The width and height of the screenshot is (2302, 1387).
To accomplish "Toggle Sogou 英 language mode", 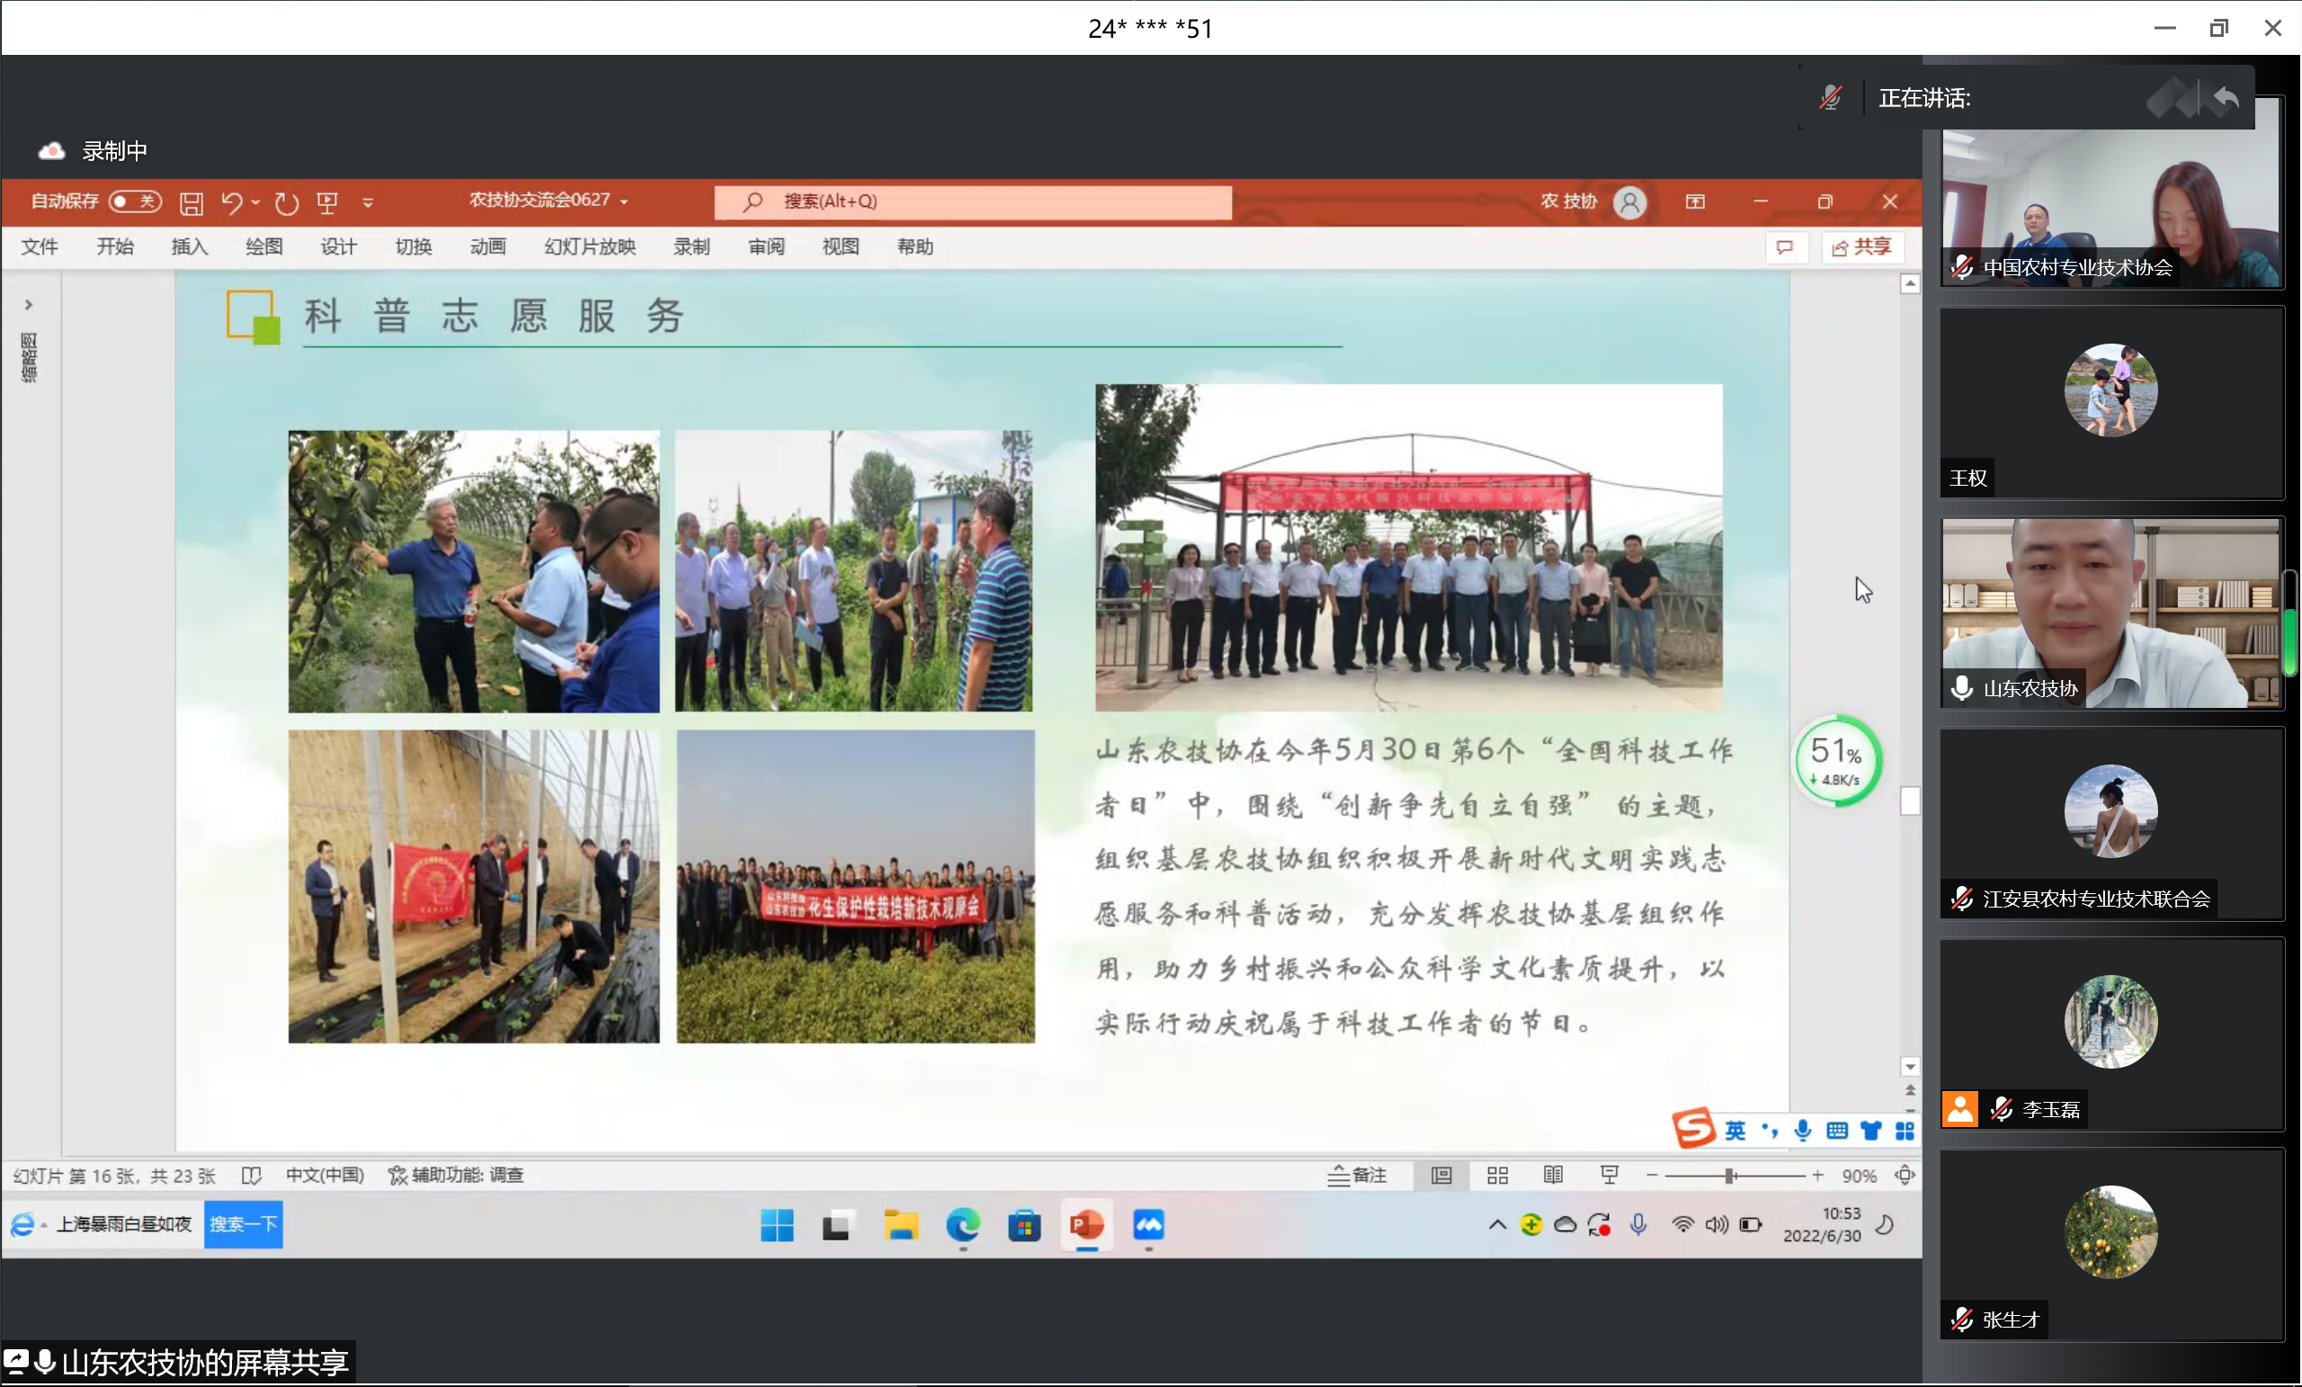I will (1735, 1130).
